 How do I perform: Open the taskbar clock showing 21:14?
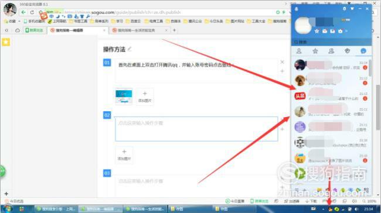tap(368, 209)
